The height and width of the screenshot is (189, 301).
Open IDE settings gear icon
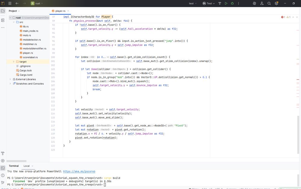(276, 3)
